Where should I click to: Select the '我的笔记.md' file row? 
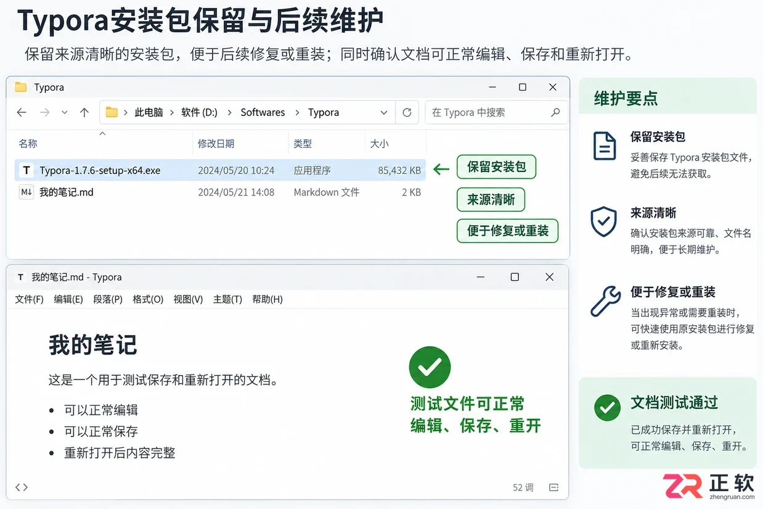click(220, 192)
